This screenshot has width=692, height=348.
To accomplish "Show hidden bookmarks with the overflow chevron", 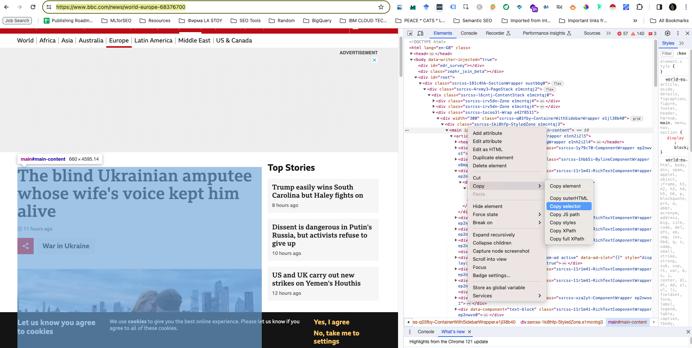I will pos(635,21).
